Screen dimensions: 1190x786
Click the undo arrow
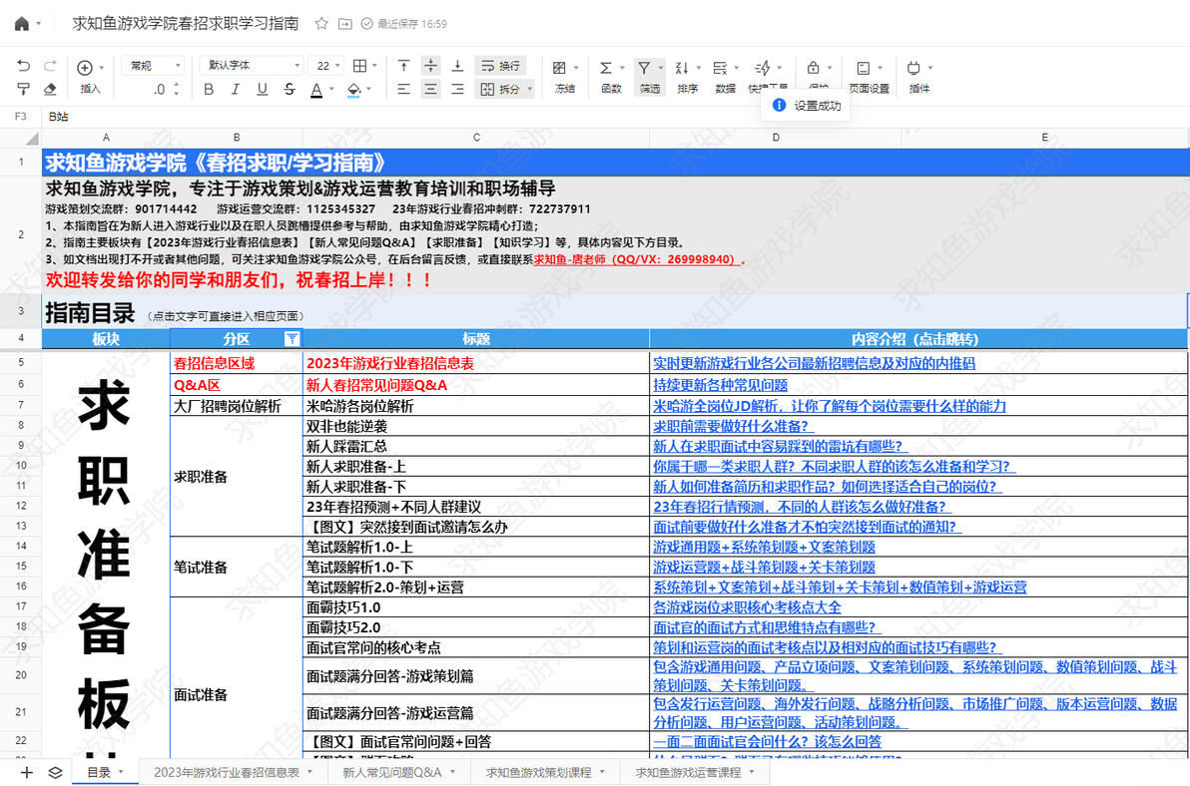(24, 66)
